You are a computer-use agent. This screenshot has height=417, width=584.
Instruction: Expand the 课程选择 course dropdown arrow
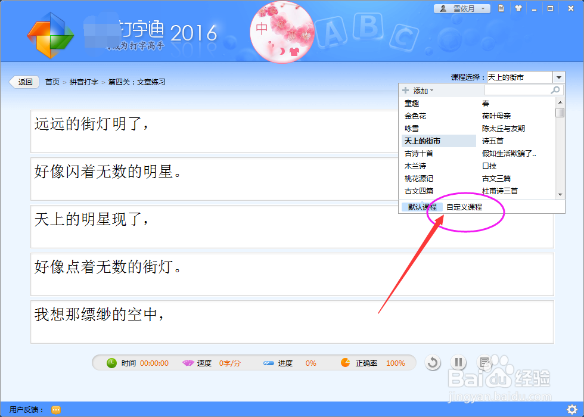coord(558,76)
